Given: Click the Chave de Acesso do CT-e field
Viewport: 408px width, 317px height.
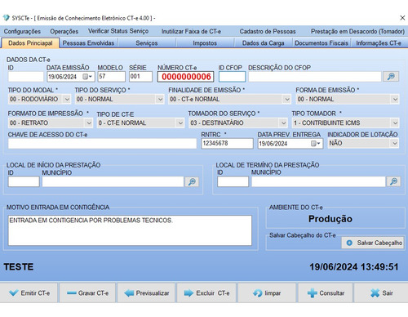Looking at the screenshot, I should click(102, 143).
